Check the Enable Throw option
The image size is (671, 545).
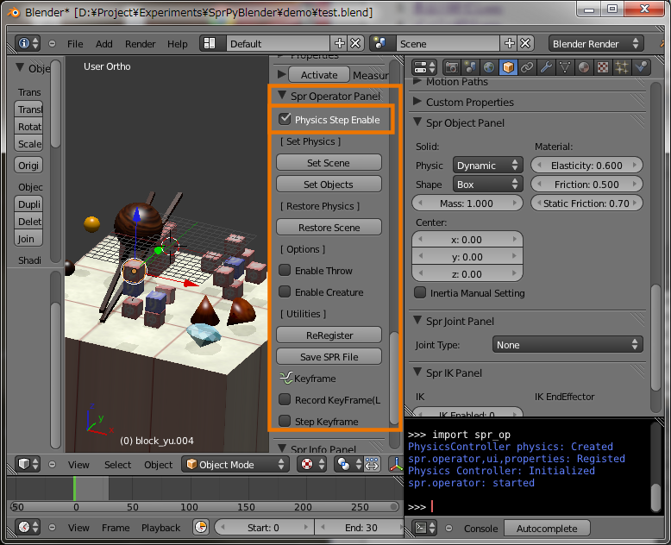click(x=285, y=270)
